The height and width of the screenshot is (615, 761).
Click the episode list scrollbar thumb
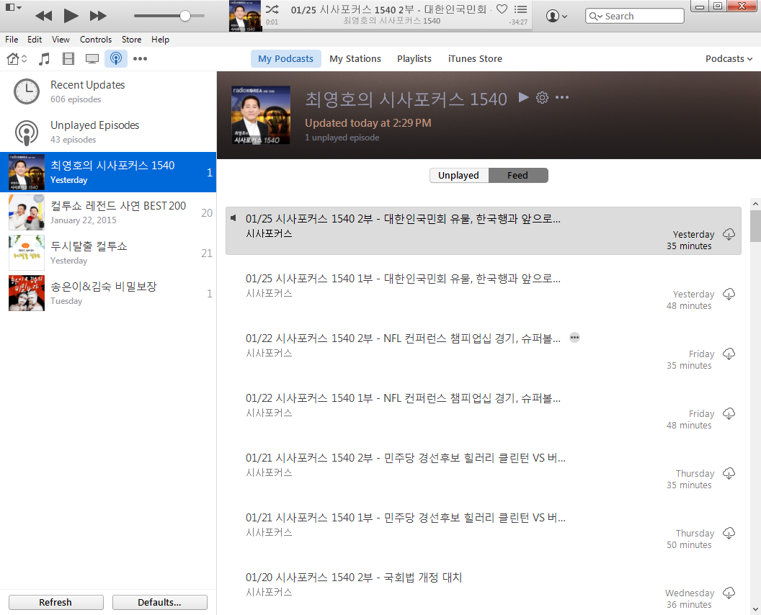click(756, 225)
